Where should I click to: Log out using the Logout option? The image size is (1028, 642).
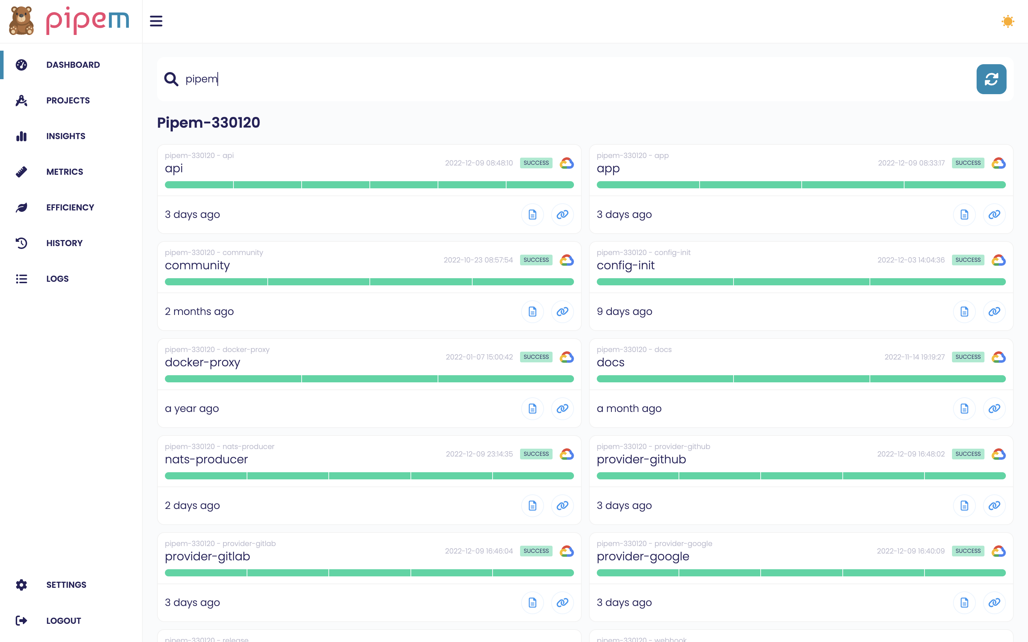click(63, 620)
